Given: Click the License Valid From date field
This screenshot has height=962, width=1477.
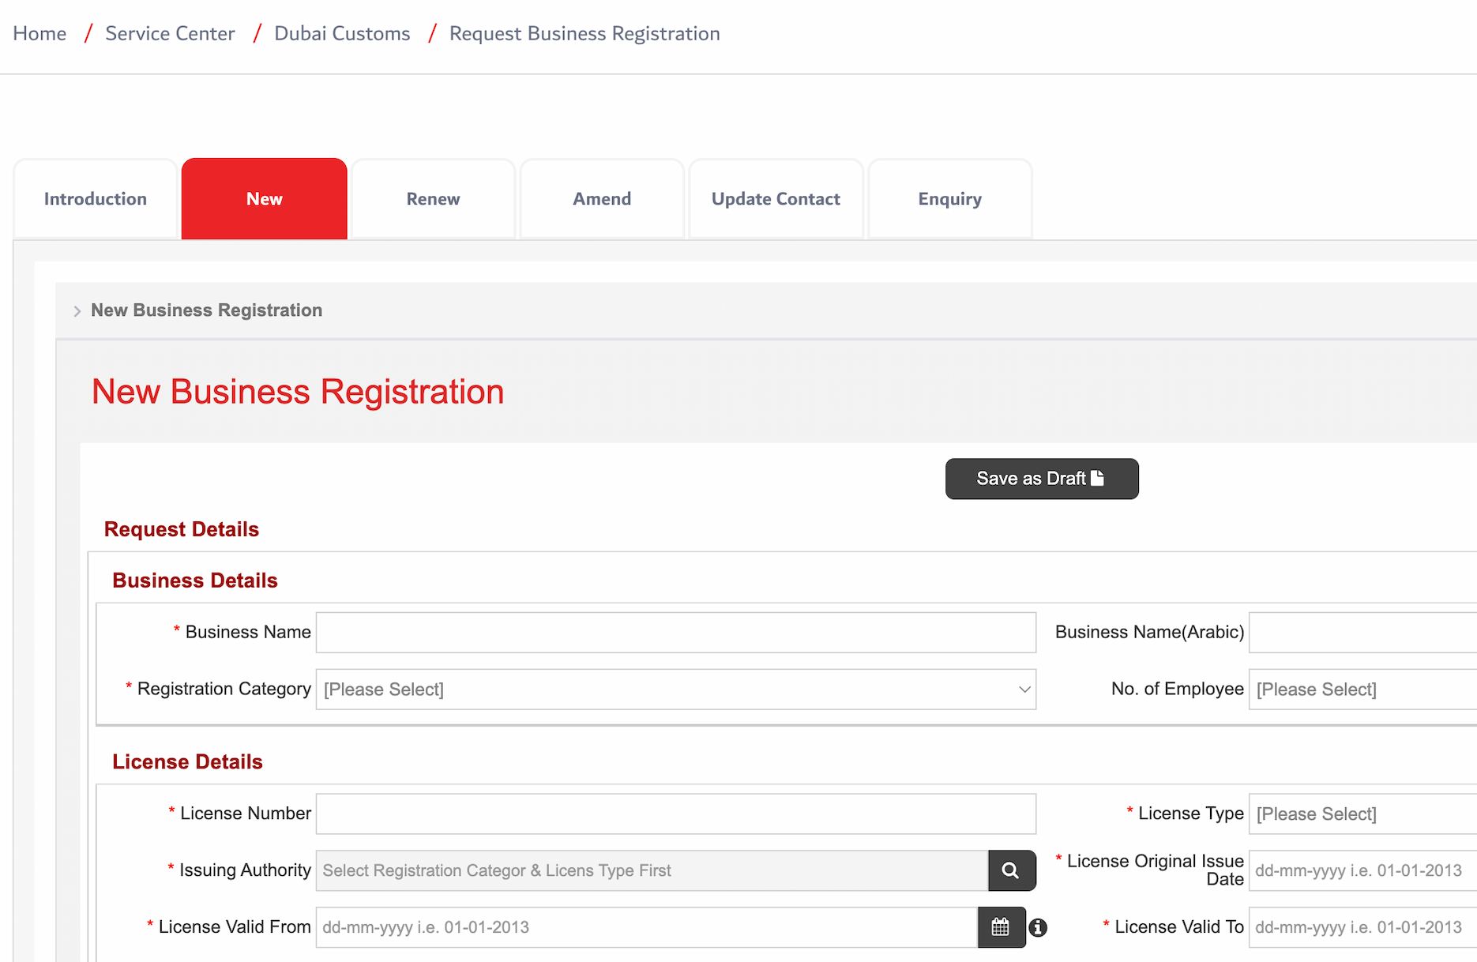Looking at the screenshot, I should pos(647,927).
